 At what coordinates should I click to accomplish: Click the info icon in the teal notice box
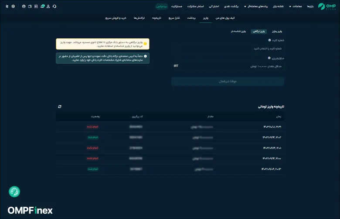coord(145,56)
